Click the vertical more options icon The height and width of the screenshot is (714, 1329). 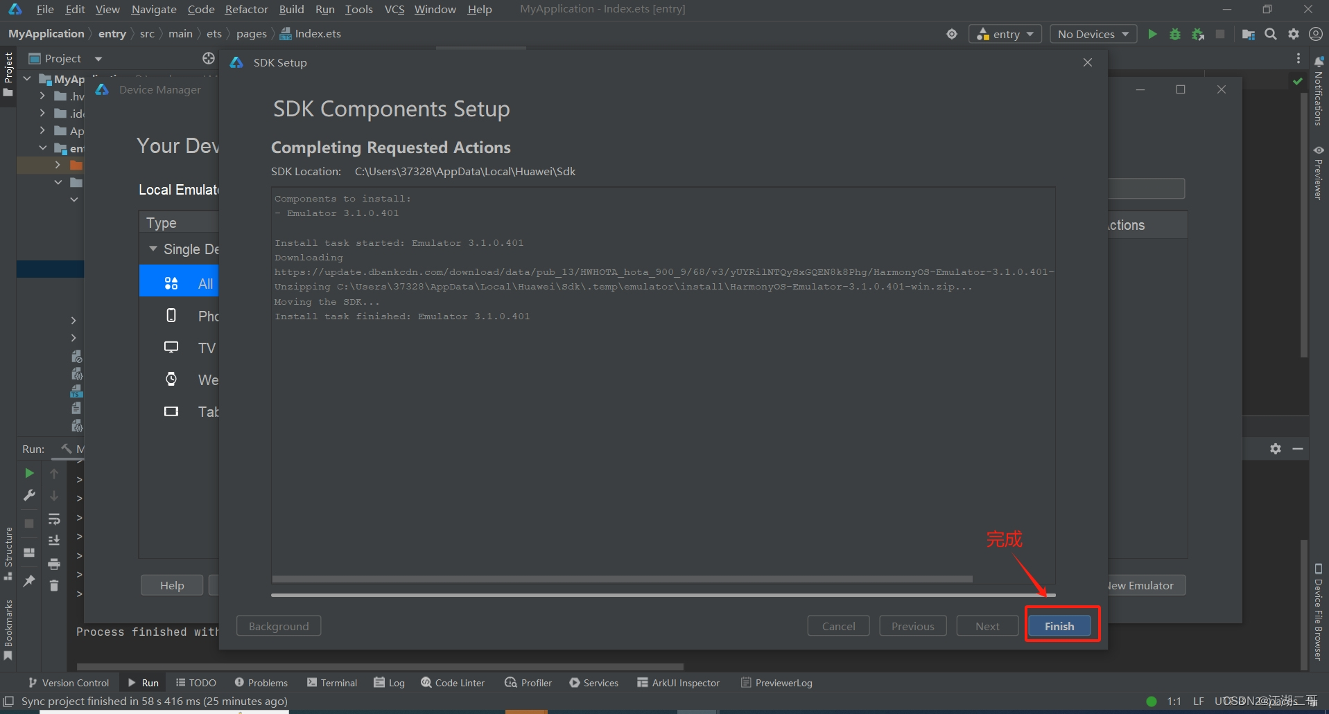point(1298,58)
